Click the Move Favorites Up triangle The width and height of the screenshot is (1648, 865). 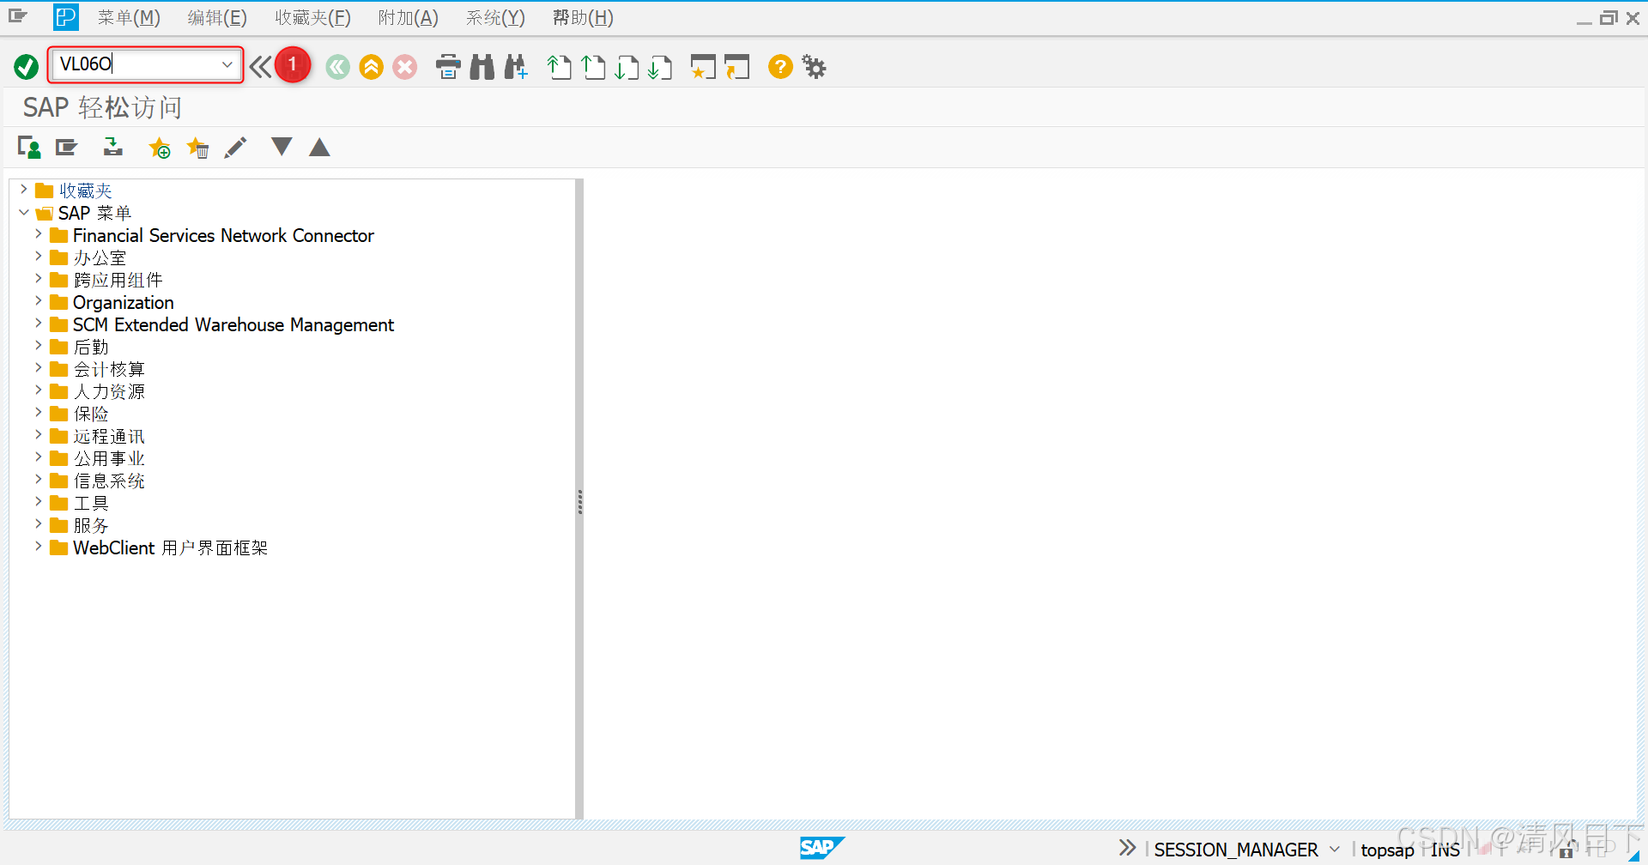[319, 148]
